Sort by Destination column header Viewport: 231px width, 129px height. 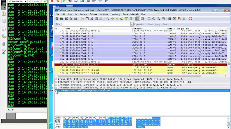[x=137, y=29]
